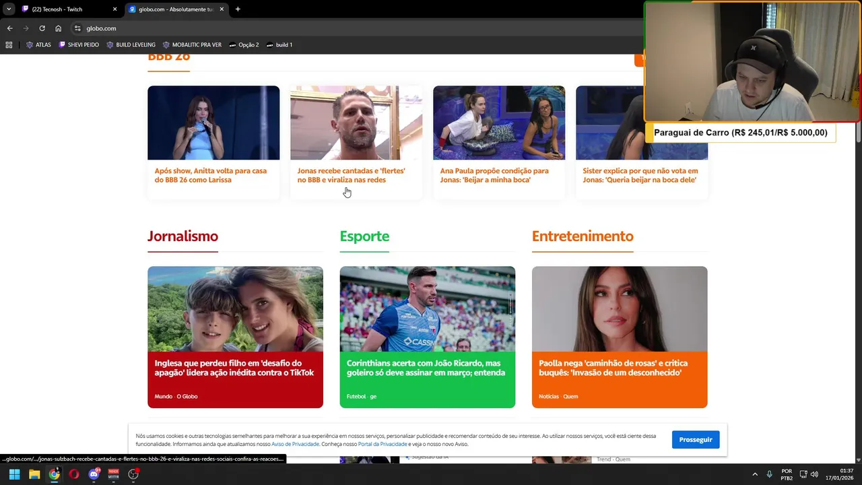
Task: Open the bookmarks apps grid icon
Action: tap(9, 45)
